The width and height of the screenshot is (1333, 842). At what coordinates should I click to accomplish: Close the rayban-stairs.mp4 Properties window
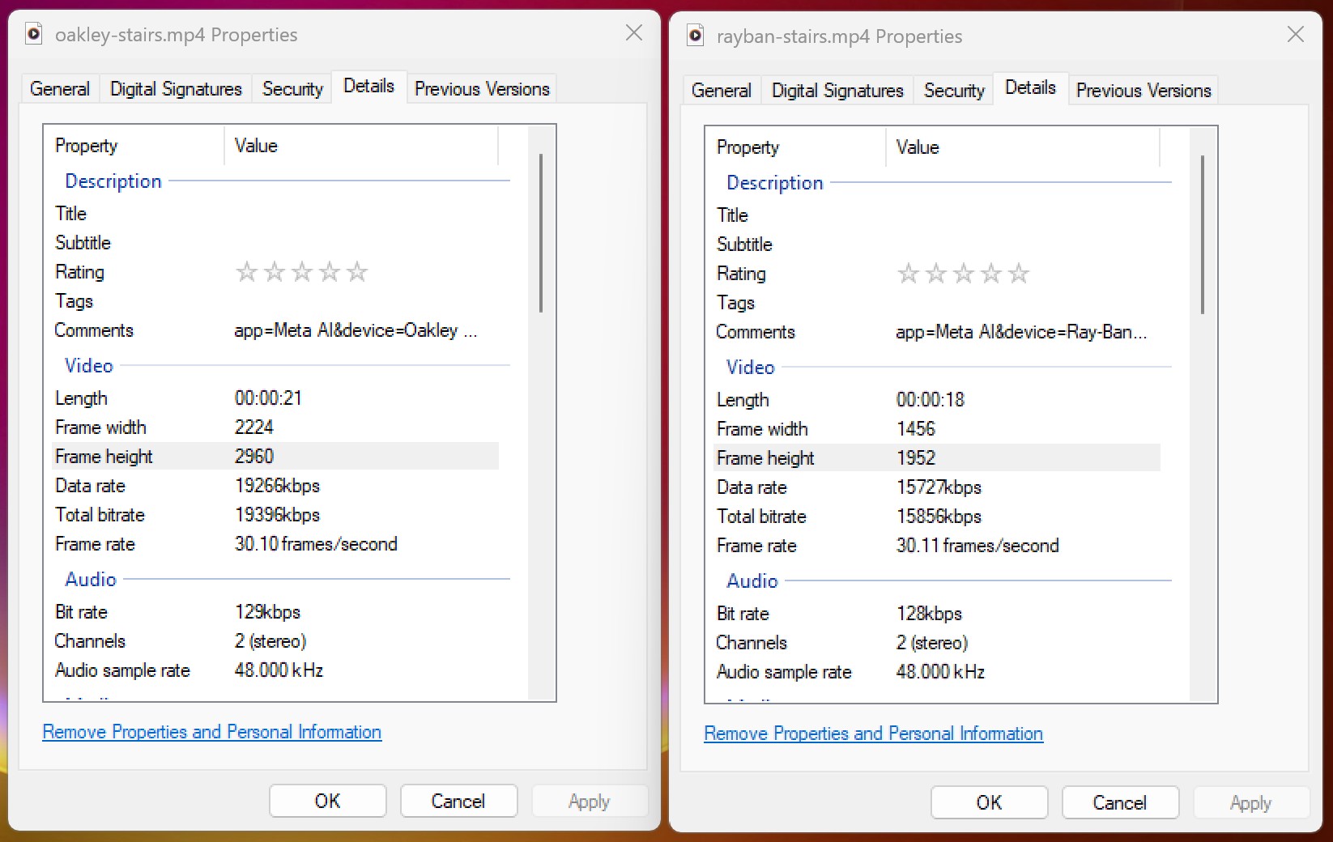click(x=1296, y=34)
